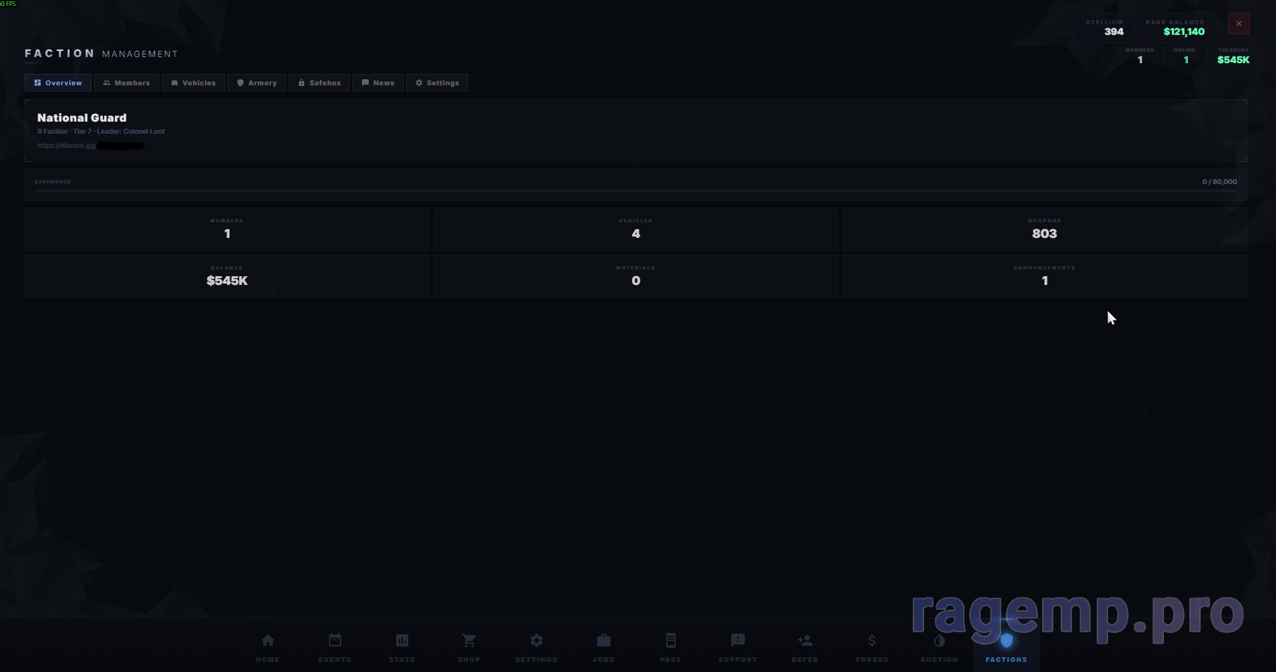1276x672 pixels.
Task: Close the Faction Management panel
Action: tap(1238, 24)
